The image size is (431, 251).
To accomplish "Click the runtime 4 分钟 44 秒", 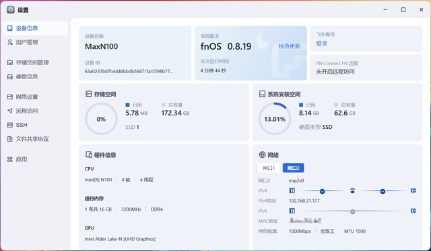I will [213, 70].
